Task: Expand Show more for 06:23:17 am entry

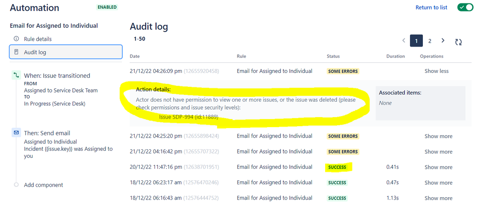Action: (438, 183)
